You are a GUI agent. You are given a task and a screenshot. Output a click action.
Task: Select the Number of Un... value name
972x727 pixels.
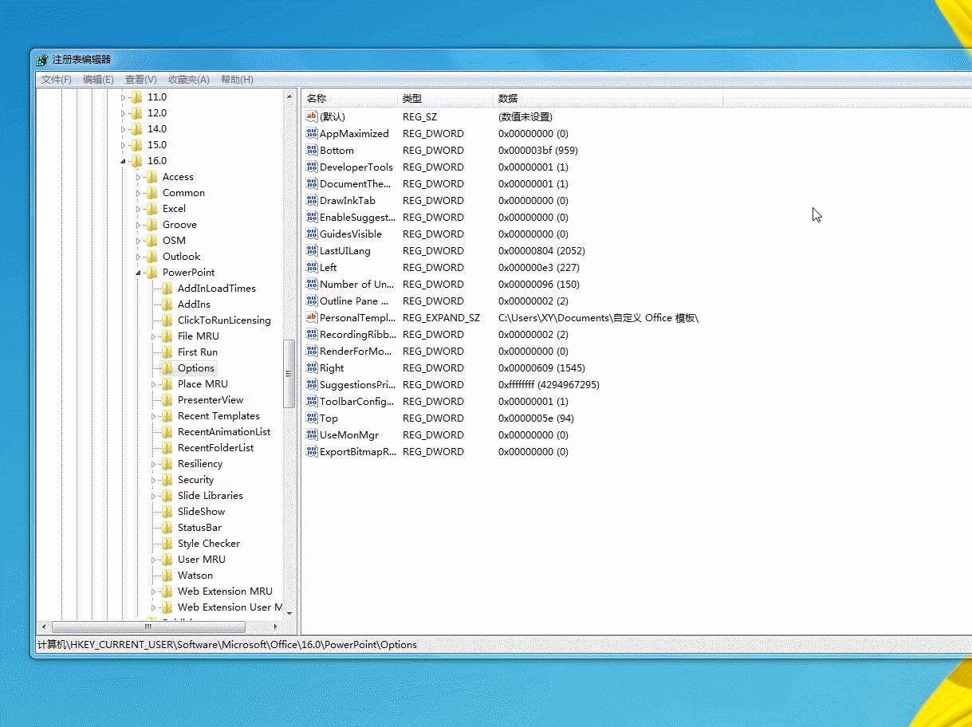point(357,284)
